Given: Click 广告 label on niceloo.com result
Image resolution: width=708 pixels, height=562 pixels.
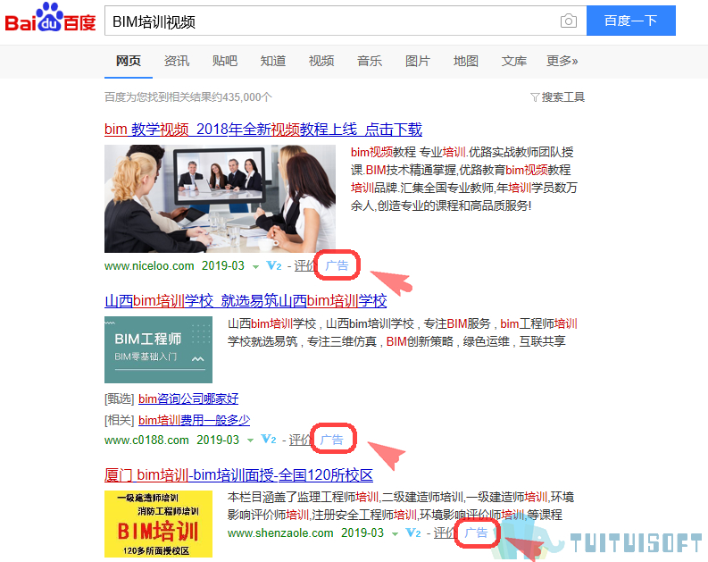Looking at the screenshot, I should pos(337,265).
